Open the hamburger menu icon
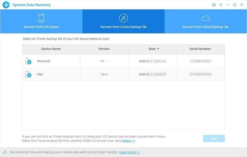 221,5
